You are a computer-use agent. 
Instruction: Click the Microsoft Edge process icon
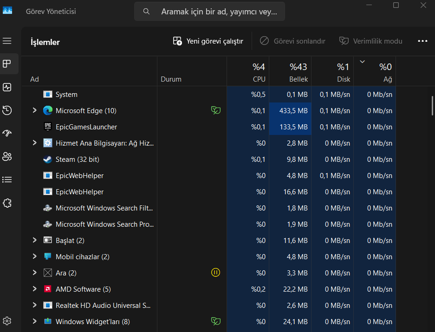48,110
